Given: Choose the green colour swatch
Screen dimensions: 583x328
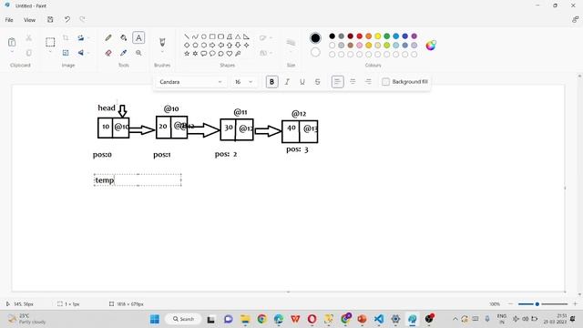Looking at the screenshot, I should tap(386, 36).
